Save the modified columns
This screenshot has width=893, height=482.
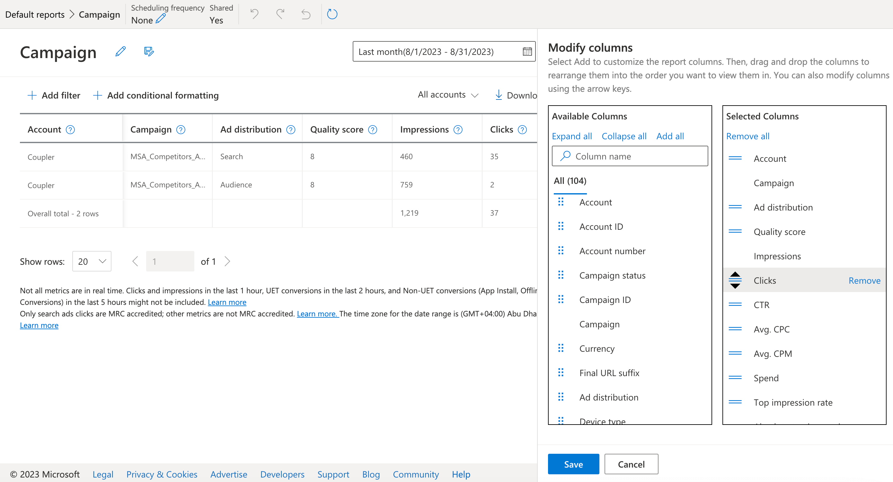573,464
